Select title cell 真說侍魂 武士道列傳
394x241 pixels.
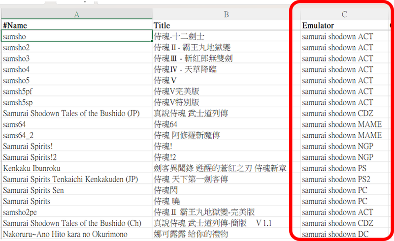226,113
